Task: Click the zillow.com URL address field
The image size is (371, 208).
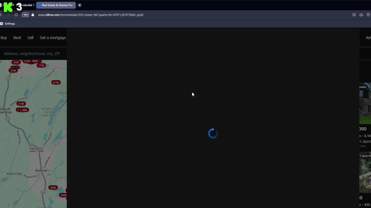Action: (91, 15)
